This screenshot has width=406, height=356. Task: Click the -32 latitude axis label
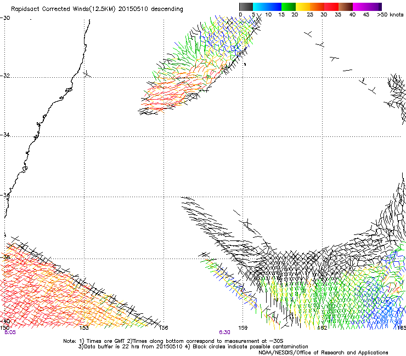[5, 76]
